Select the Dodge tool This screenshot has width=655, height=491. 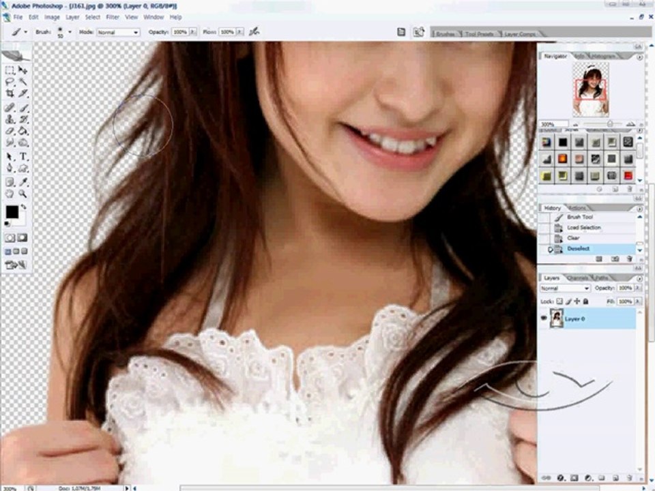point(23,143)
